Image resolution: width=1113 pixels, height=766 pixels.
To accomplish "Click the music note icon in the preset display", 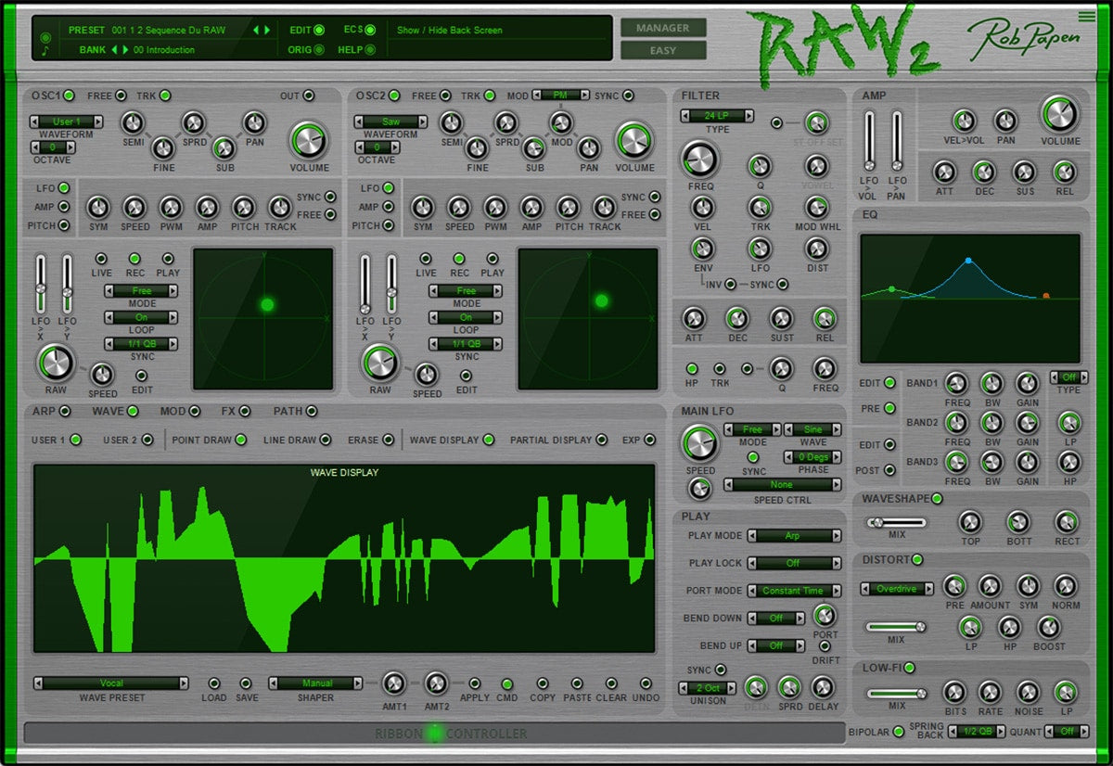I will [x=45, y=52].
